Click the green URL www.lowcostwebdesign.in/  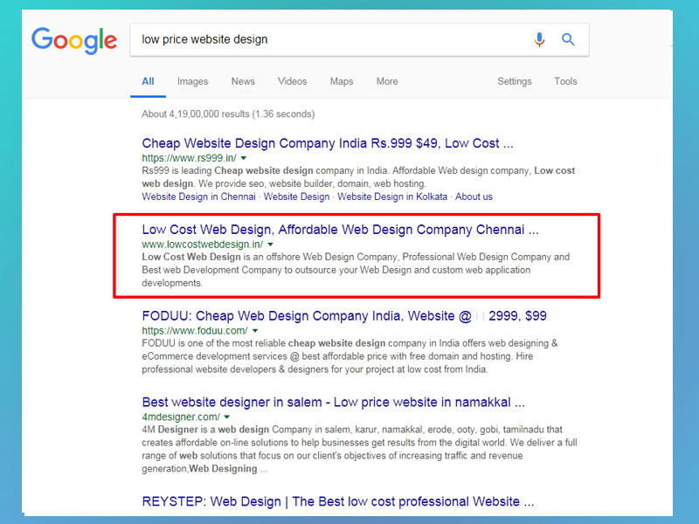coord(203,245)
